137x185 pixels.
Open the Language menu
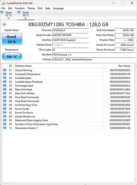(58, 8)
